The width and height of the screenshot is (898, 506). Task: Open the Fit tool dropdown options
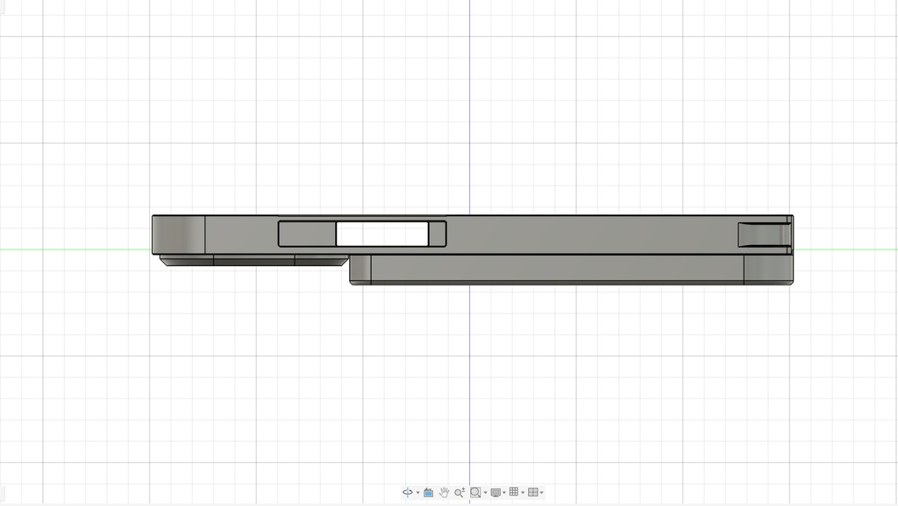(486, 492)
